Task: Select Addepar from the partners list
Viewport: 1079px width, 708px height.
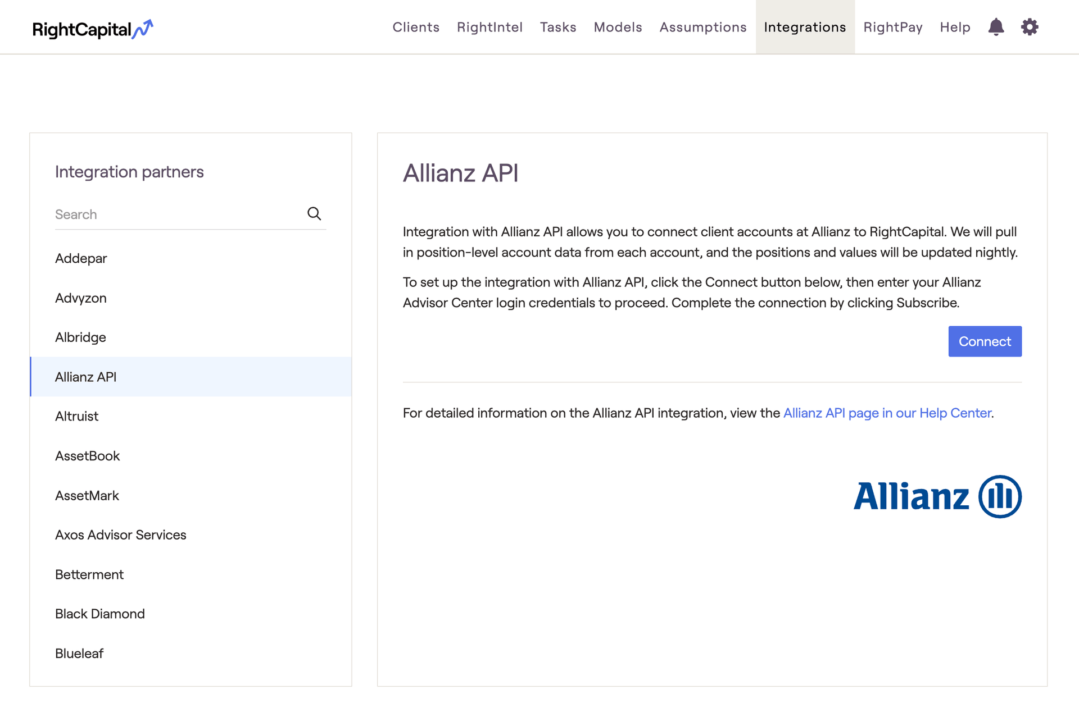Action: coord(81,258)
